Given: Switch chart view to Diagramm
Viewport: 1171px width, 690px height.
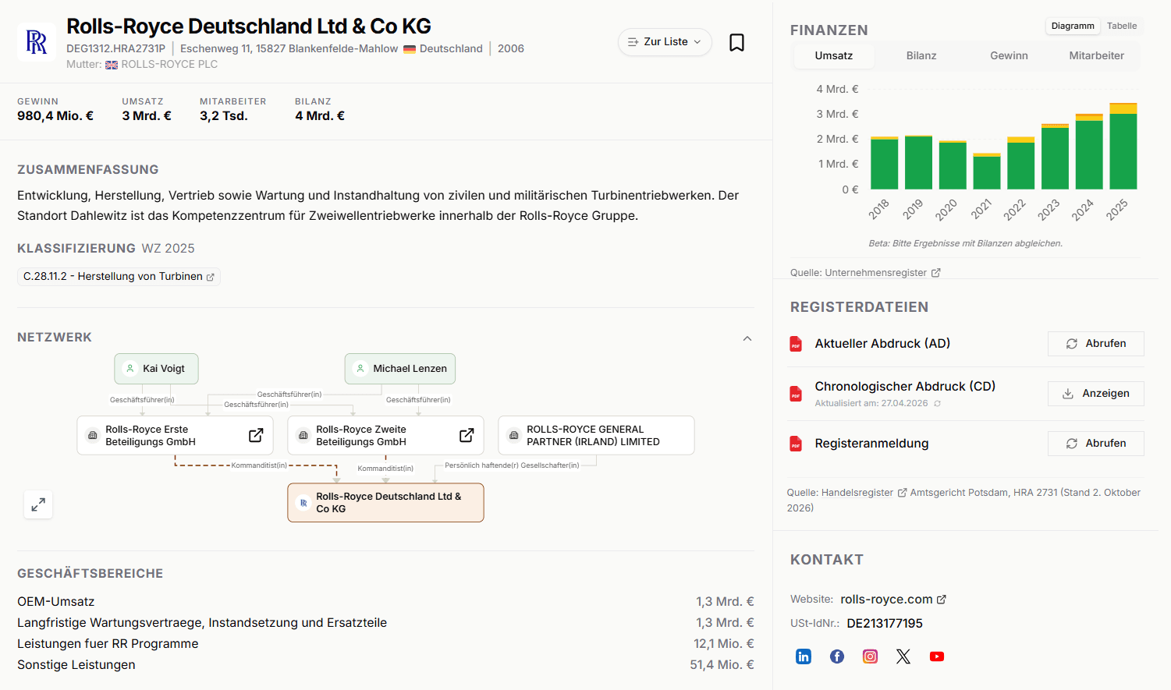Looking at the screenshot, I should point(1073,27).
